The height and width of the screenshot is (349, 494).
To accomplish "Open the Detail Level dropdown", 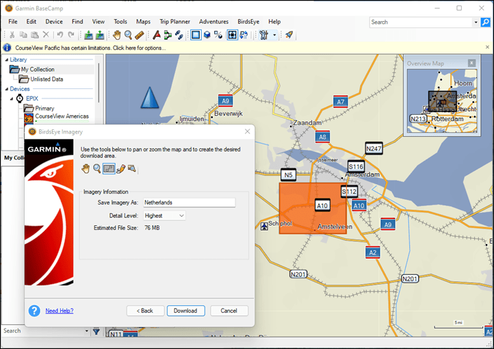I will [164, 216].
